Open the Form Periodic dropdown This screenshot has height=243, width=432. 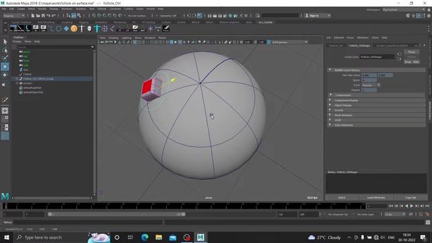(371, 85)
